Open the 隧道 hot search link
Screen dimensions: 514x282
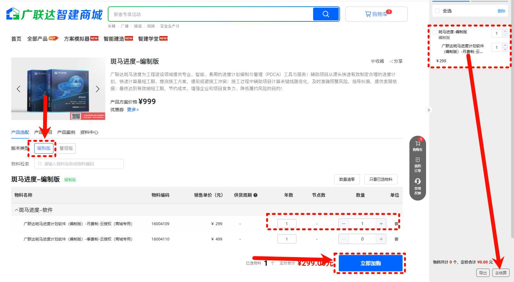138,26
